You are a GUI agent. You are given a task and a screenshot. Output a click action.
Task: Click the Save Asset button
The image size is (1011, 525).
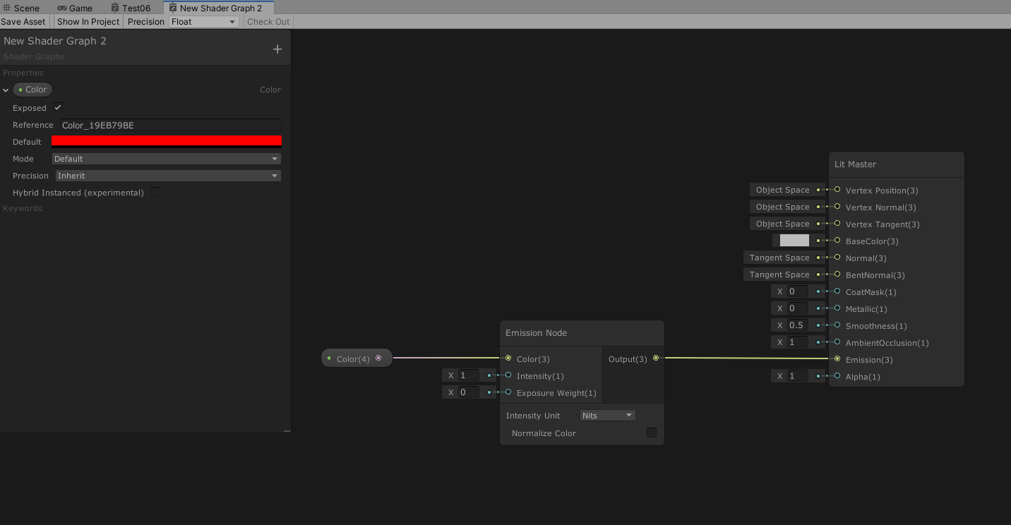tap(23, 21)
